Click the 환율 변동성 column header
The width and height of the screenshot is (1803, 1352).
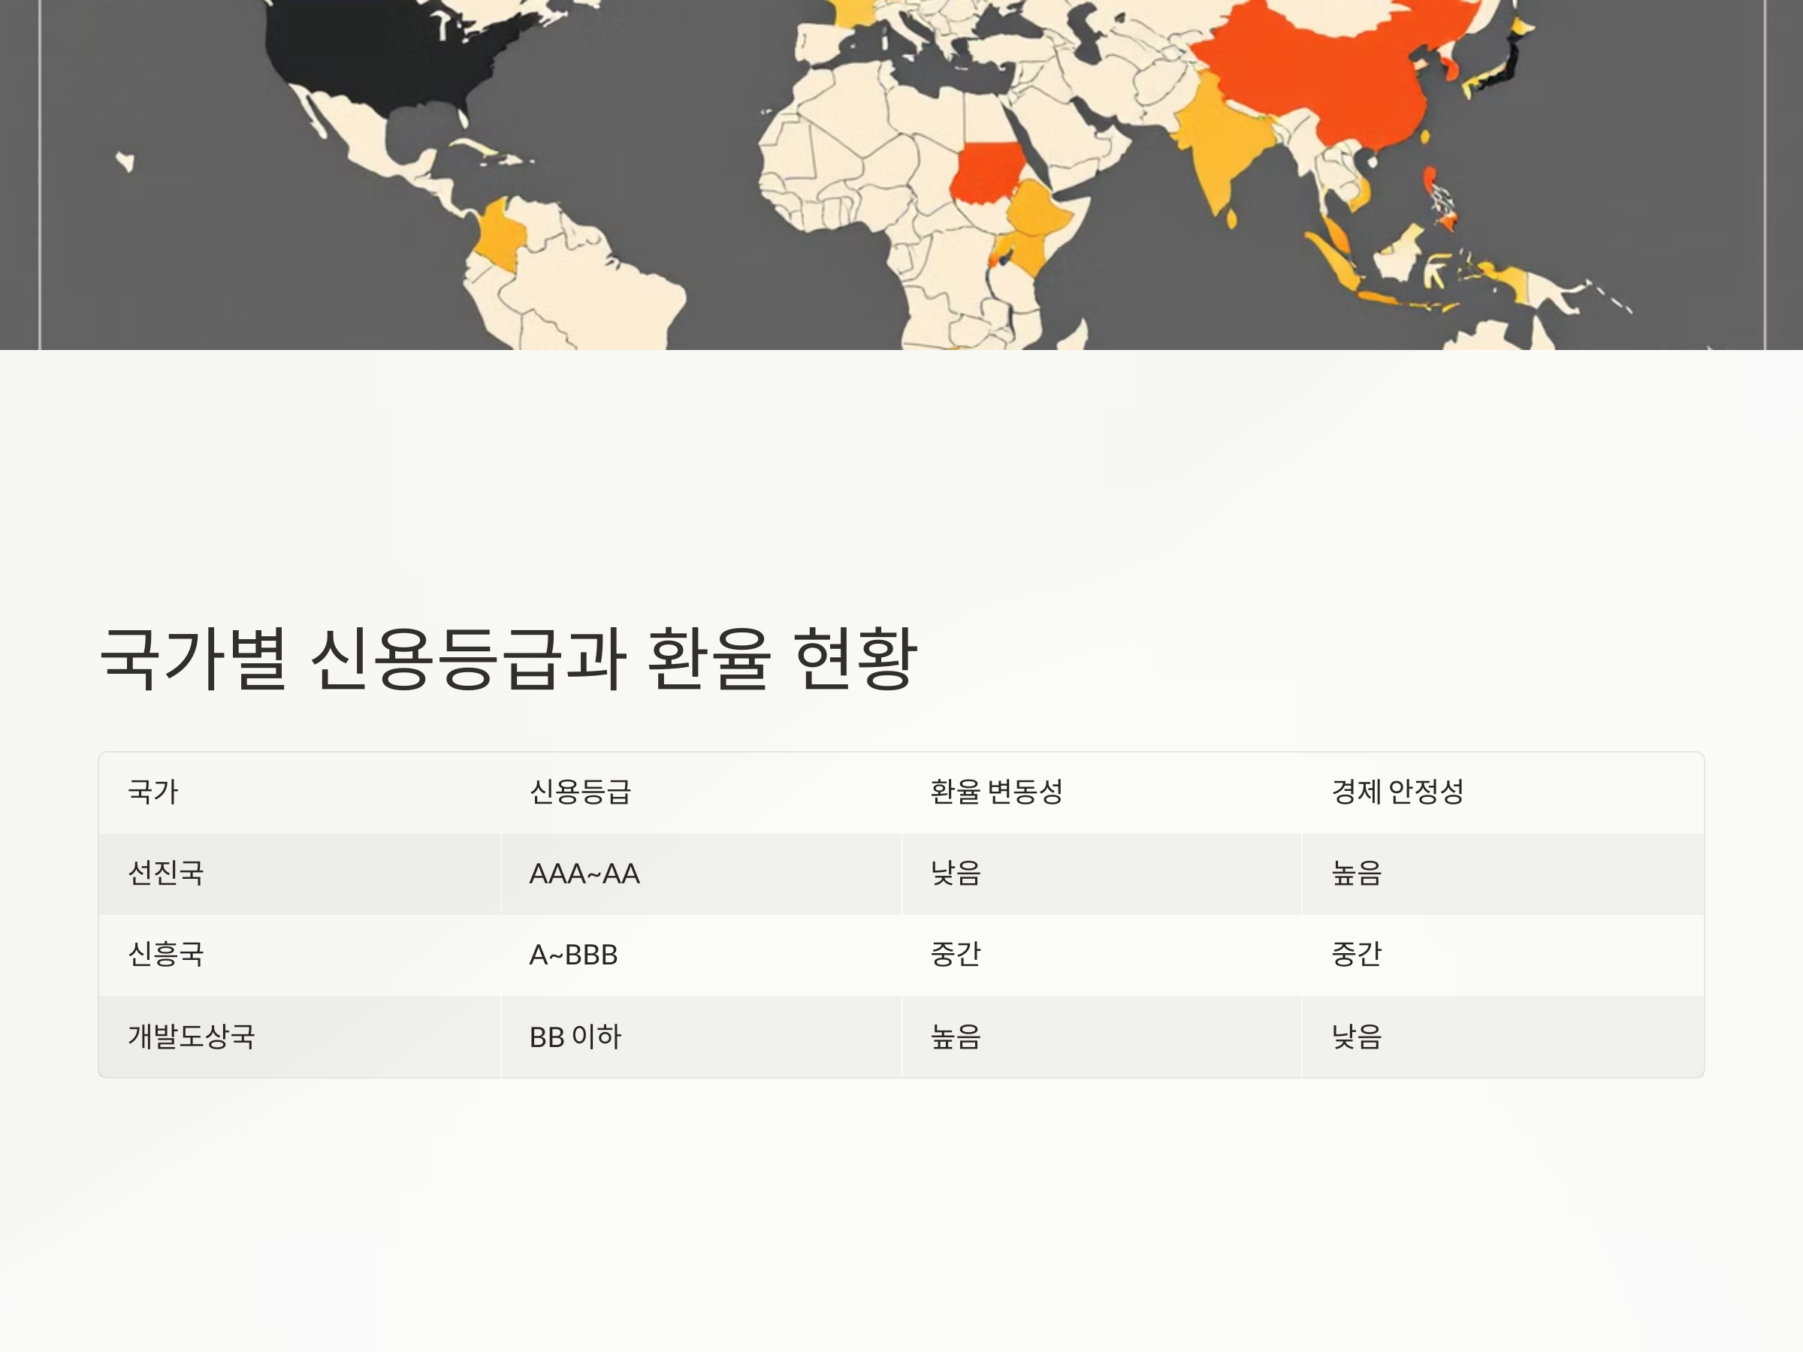pos(996,792)
